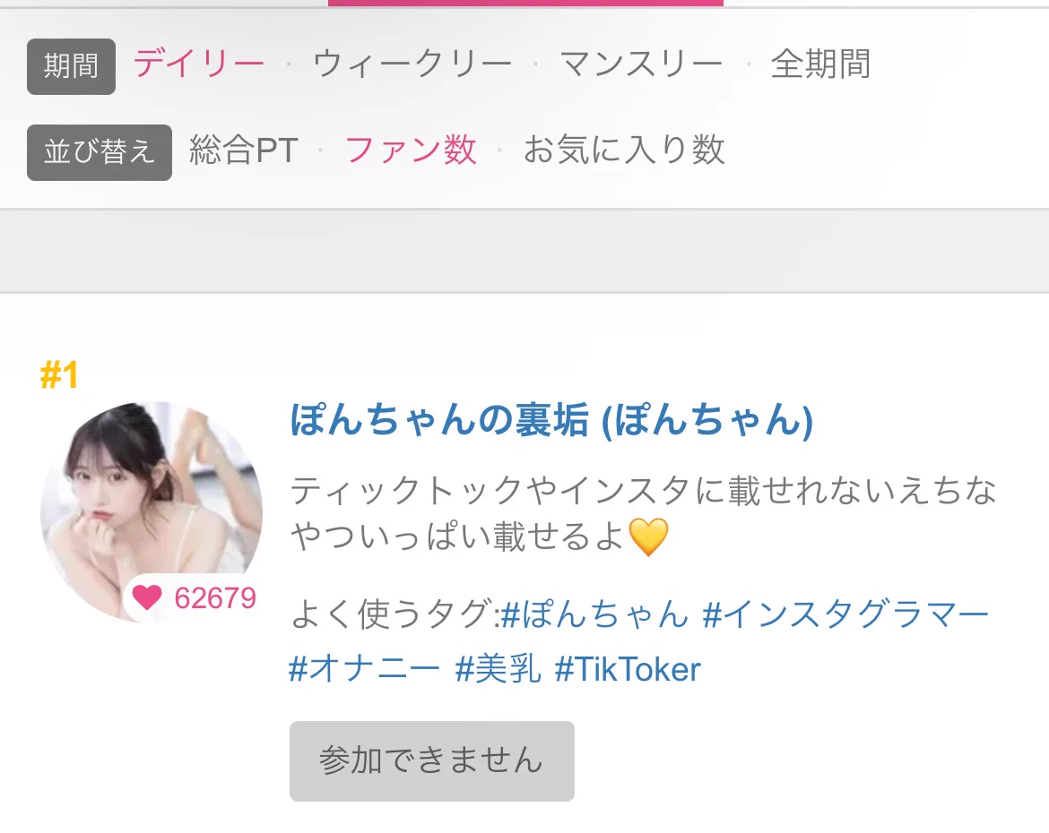Choose the マンスリー period option
The image size is (1049, 833).
642,64
